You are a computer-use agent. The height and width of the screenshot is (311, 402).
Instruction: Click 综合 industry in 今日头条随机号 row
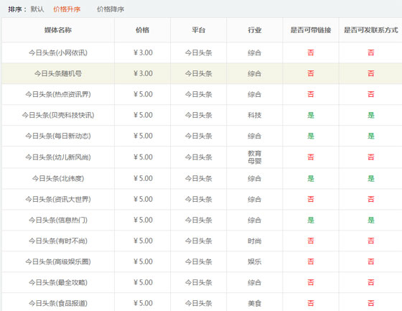(255, 74)
